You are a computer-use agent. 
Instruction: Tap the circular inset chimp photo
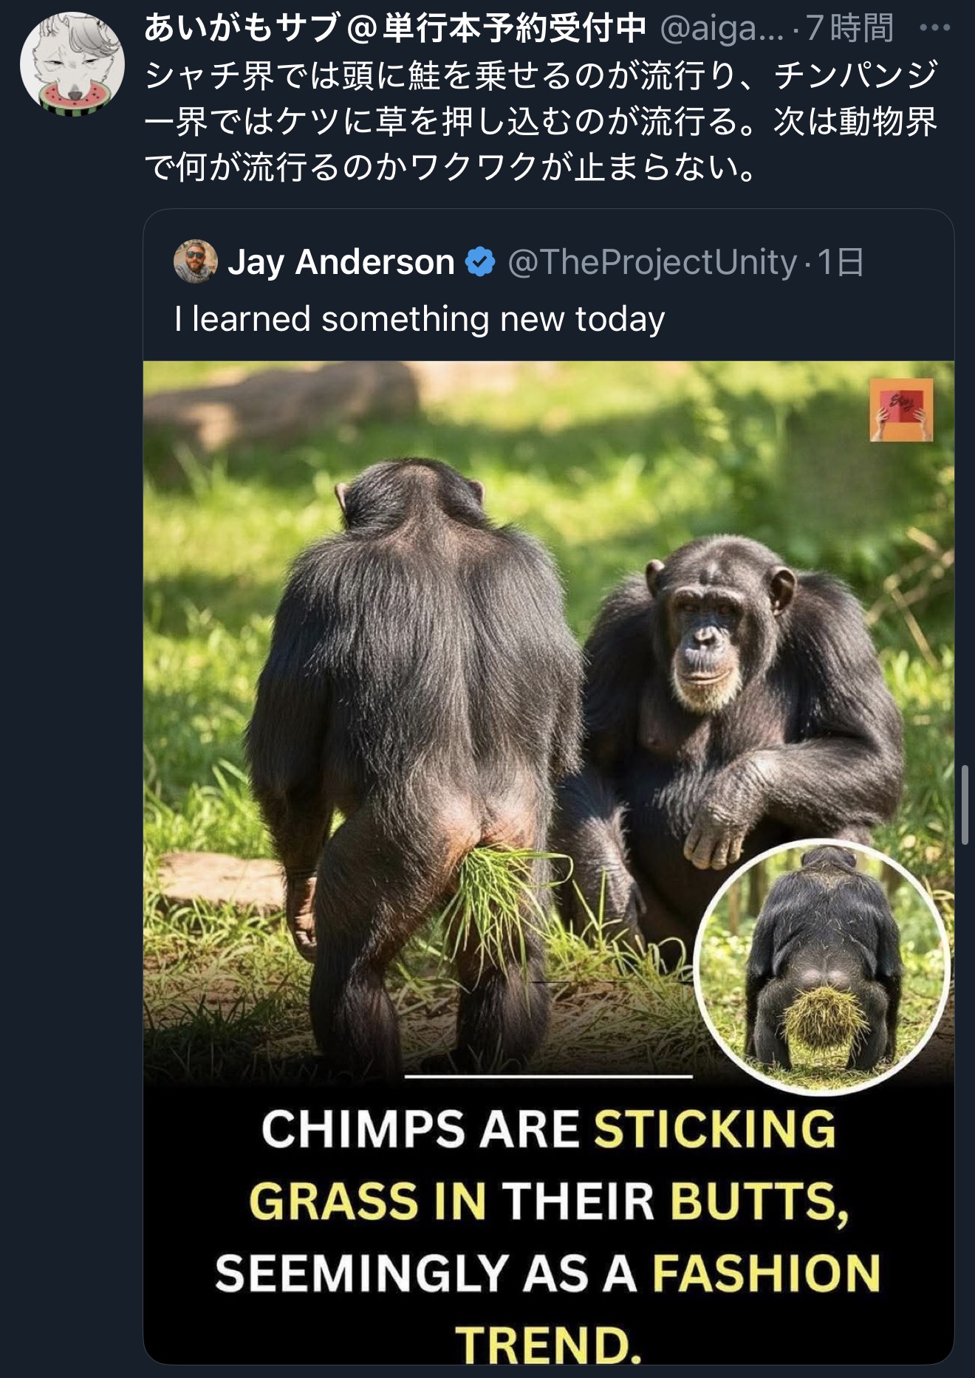click(x=822, y=966)
